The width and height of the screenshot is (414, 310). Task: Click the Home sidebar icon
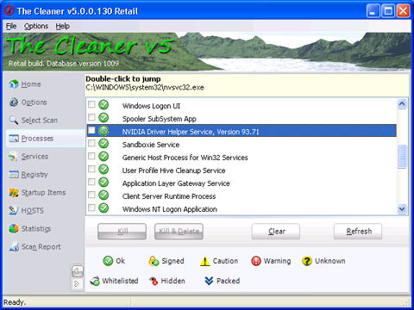point(14,84)
